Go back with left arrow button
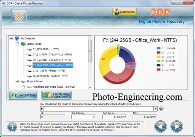Viewport: 195px width, 137px height. [161, 127]
